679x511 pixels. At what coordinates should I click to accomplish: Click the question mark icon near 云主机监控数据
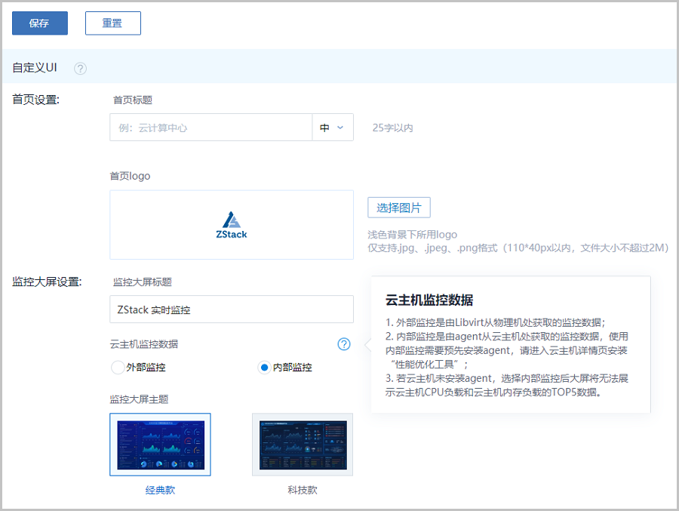click(344, 344)
